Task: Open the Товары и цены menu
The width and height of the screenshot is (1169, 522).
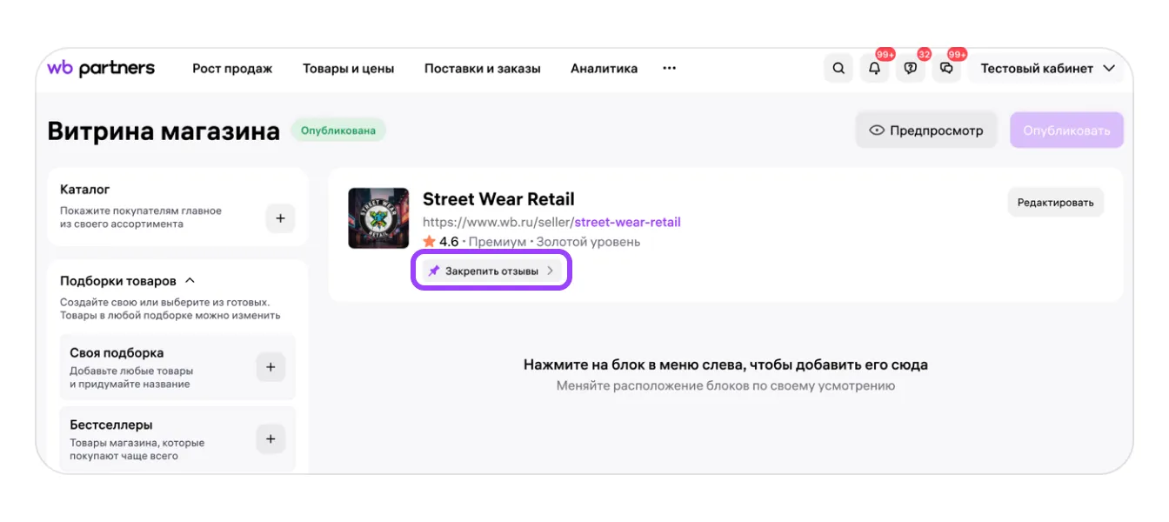Action: pyautogui.click(x=348, y=69)
